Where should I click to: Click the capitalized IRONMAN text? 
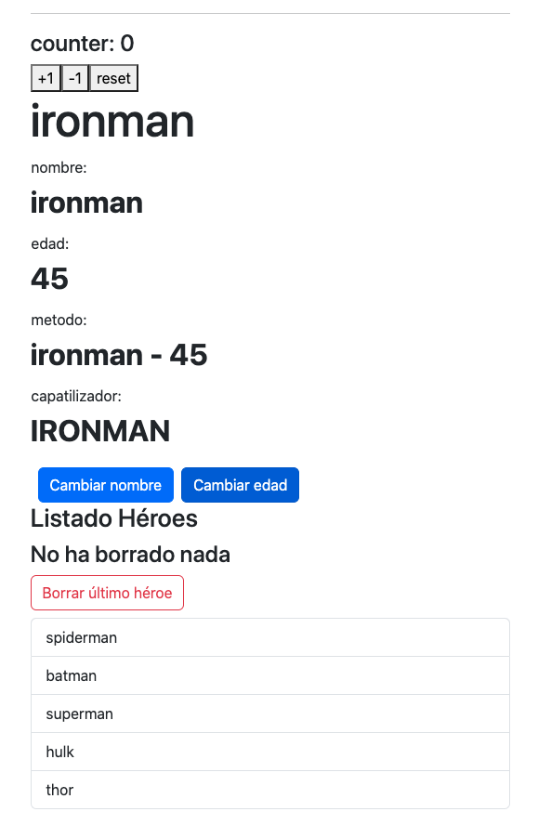tap(100, 431)
